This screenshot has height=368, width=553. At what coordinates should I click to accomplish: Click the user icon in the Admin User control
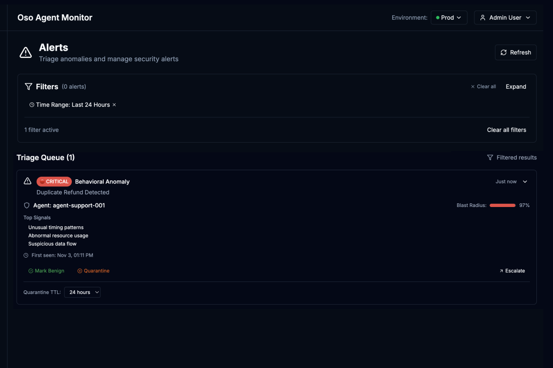point(482,17)
